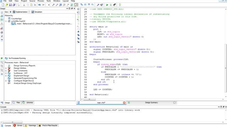Screen dimensions: 227x127
Task: Select CounterApp in the hierarchy
Action: point(16,19)
